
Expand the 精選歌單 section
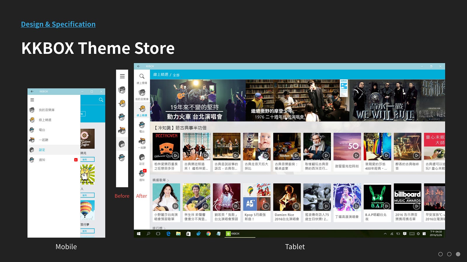click(x=161, y=180)
